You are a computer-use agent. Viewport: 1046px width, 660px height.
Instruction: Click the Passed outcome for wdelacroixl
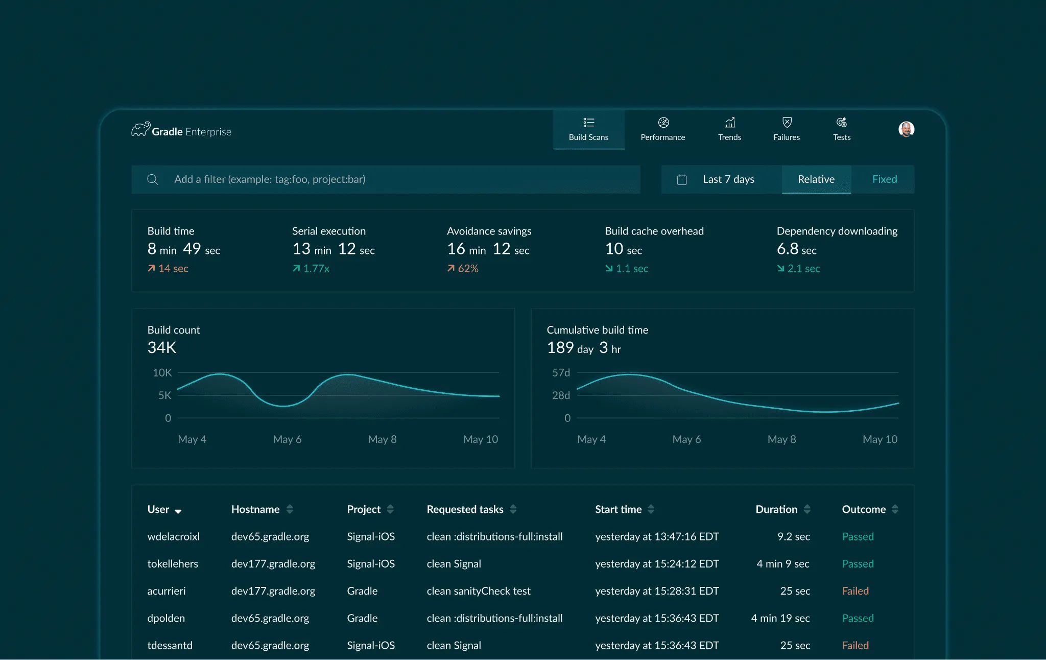(858, 536)
